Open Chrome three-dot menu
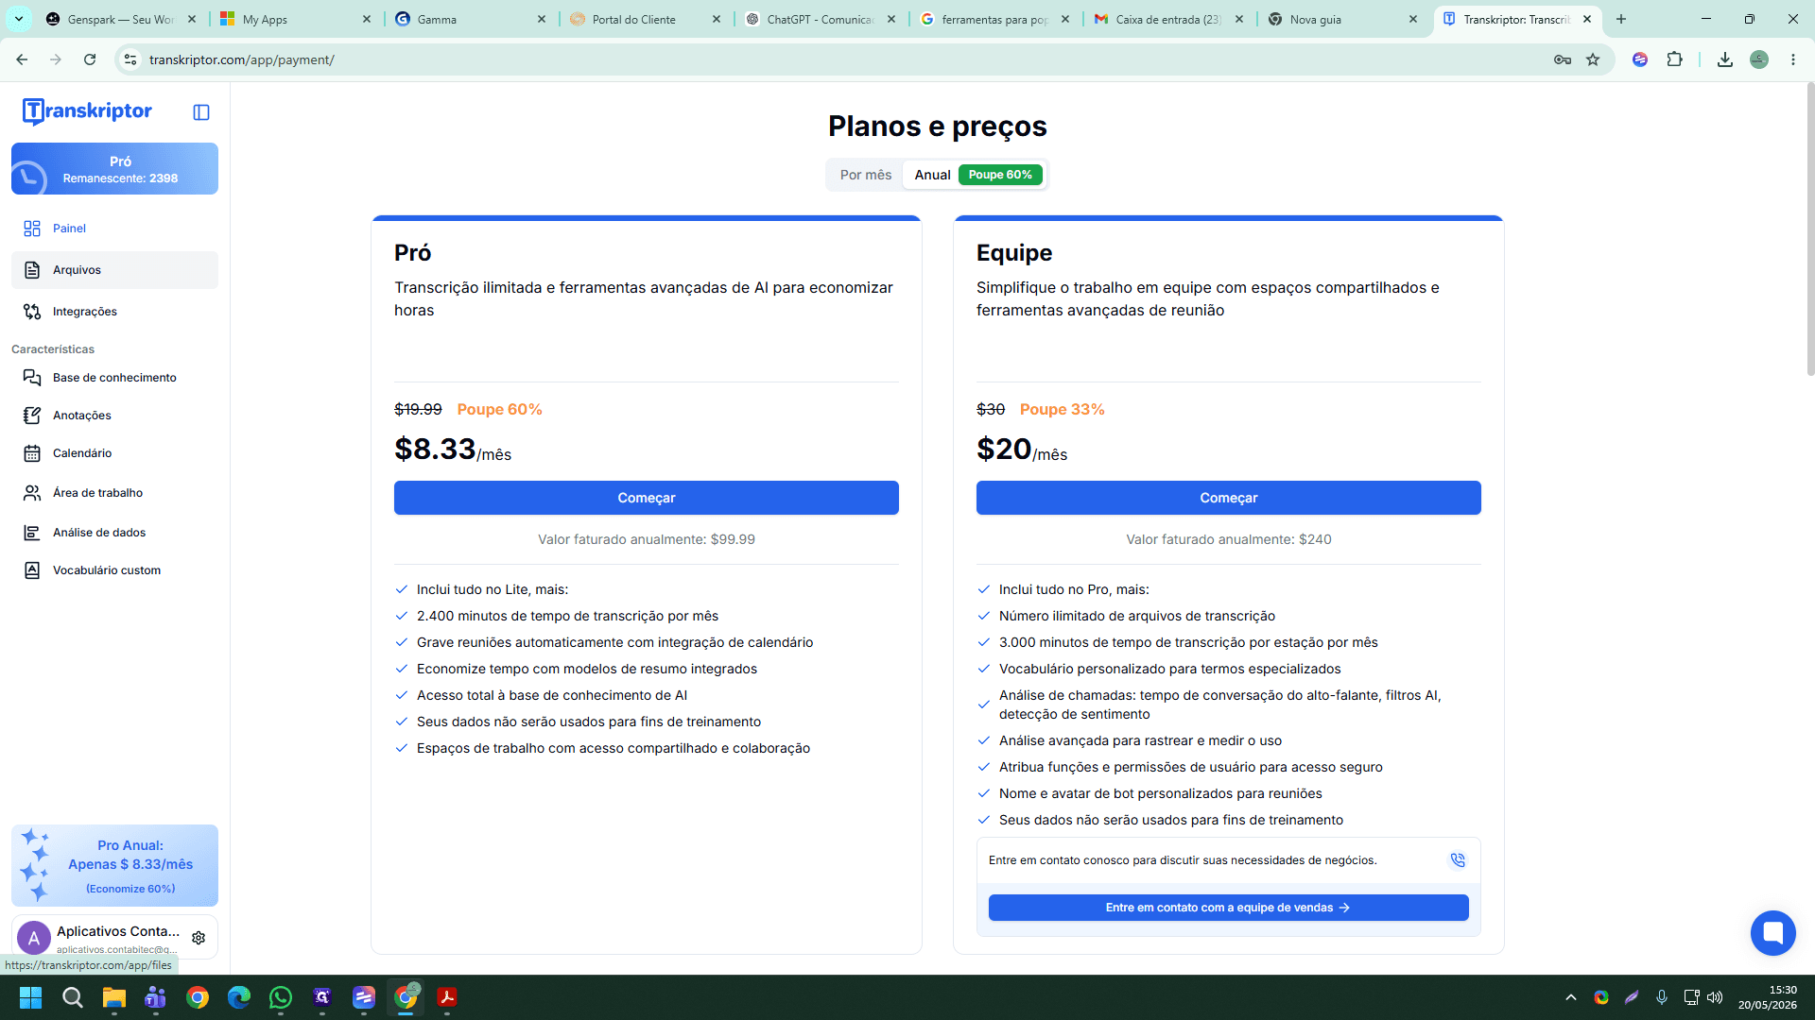1815x1020 pixels. click(1793, 59)
